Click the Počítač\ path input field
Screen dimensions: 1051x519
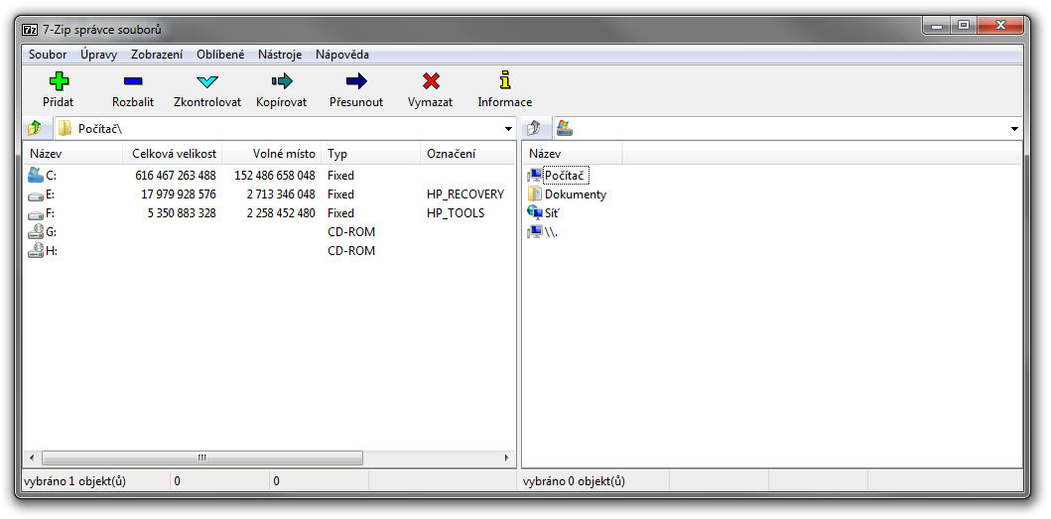click(287, 129)
